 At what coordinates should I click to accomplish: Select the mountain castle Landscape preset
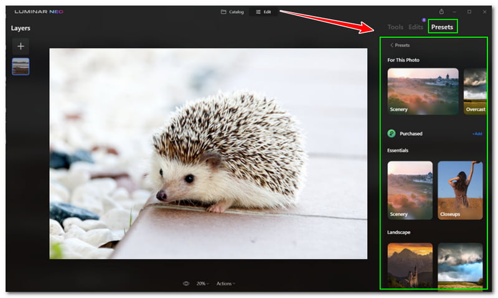point(410,264)
